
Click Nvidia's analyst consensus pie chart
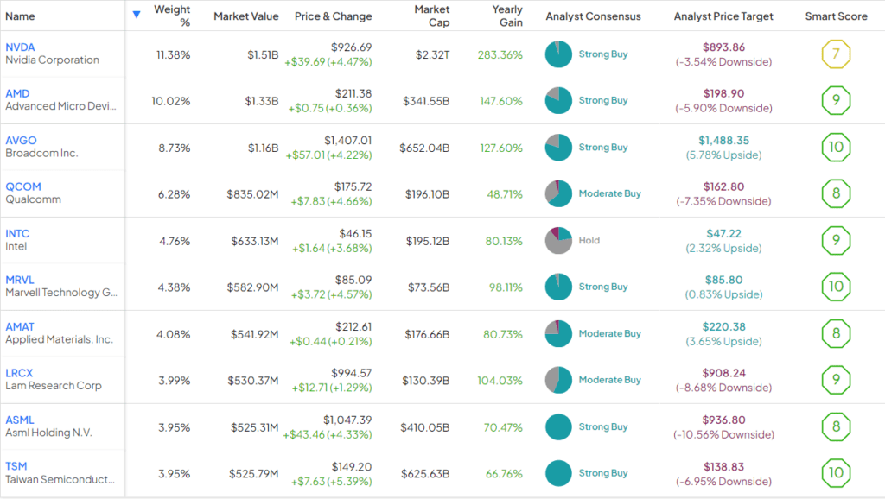[558, 54]
